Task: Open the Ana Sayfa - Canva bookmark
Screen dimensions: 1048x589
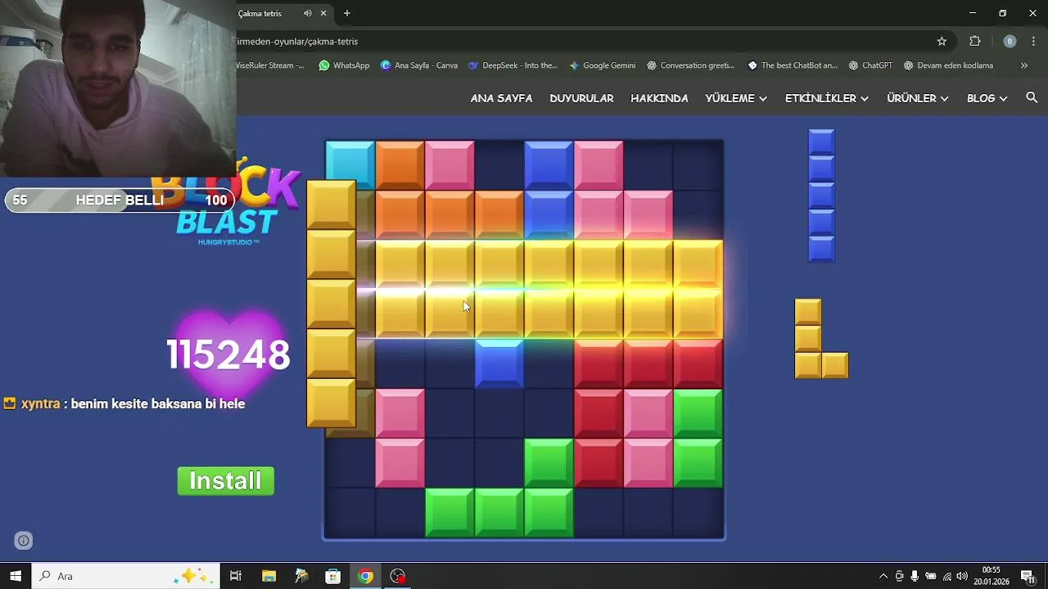Action: pyautogui.click(x=419, y=65)
